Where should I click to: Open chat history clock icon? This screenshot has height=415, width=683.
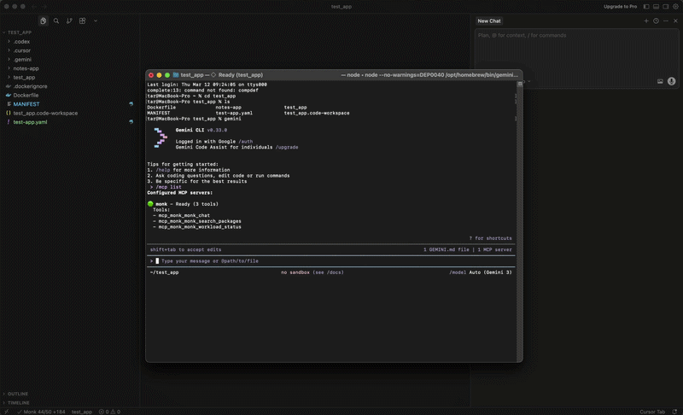click(x=656, y=20)
